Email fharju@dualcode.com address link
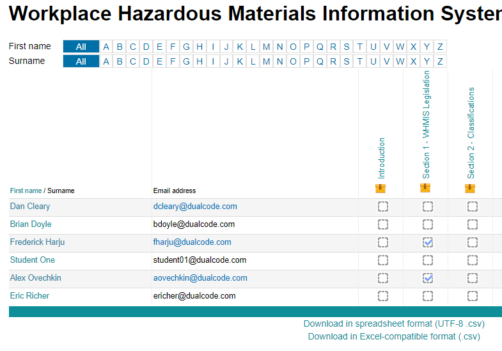 tap(192, 242)
